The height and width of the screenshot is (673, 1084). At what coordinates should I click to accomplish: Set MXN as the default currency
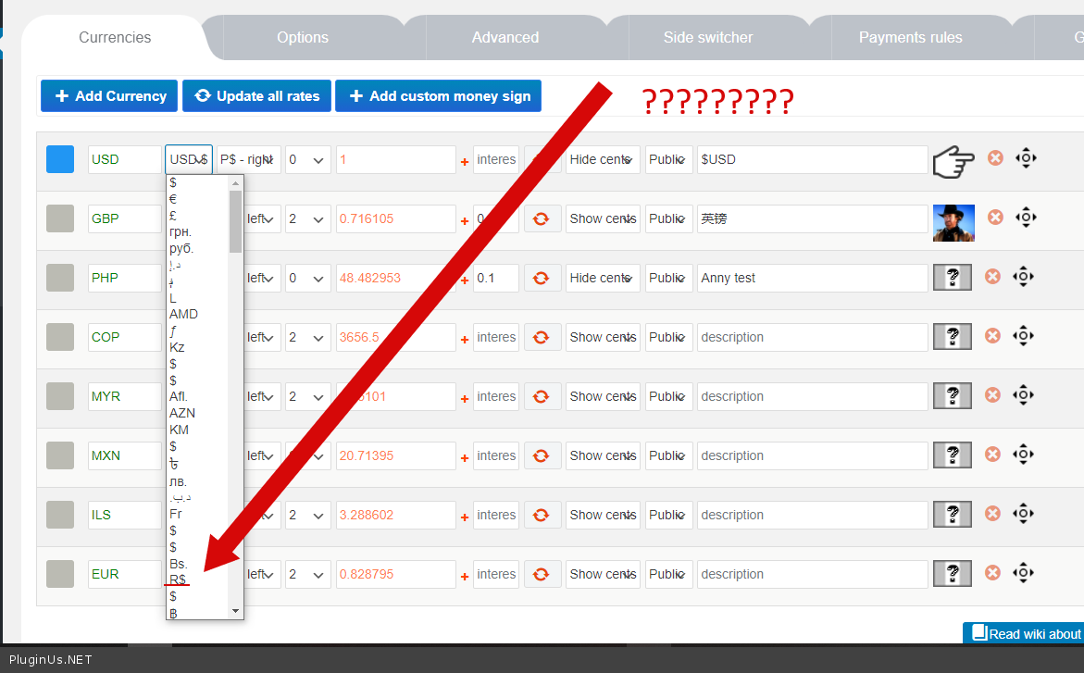60,455
